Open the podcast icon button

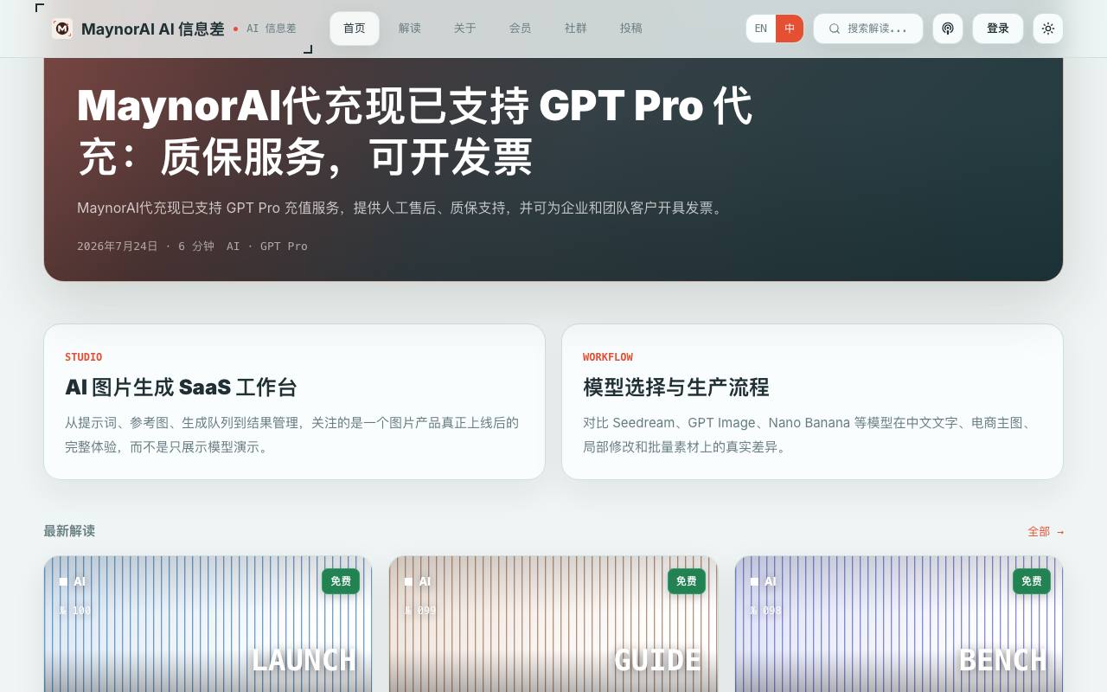coord(948,29)
